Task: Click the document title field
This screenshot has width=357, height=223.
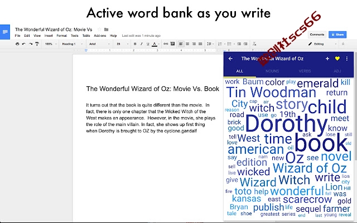Action: (54, 30)
